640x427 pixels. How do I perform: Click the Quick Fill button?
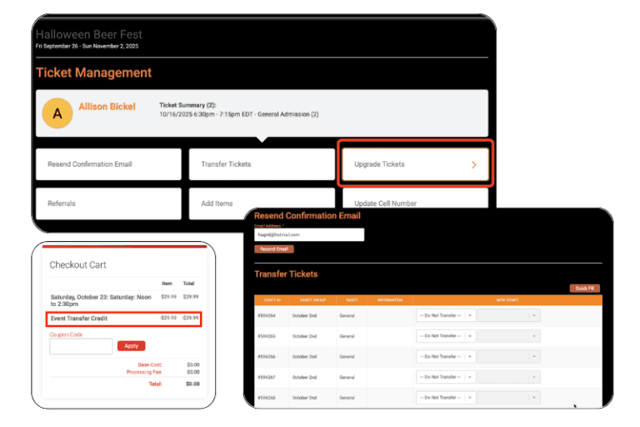(x=584, y=289)
